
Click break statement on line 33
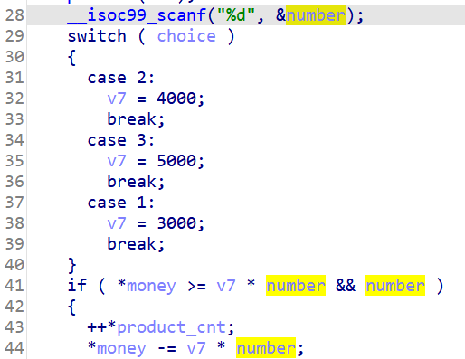pyautogui.click(x=136, y=119)
